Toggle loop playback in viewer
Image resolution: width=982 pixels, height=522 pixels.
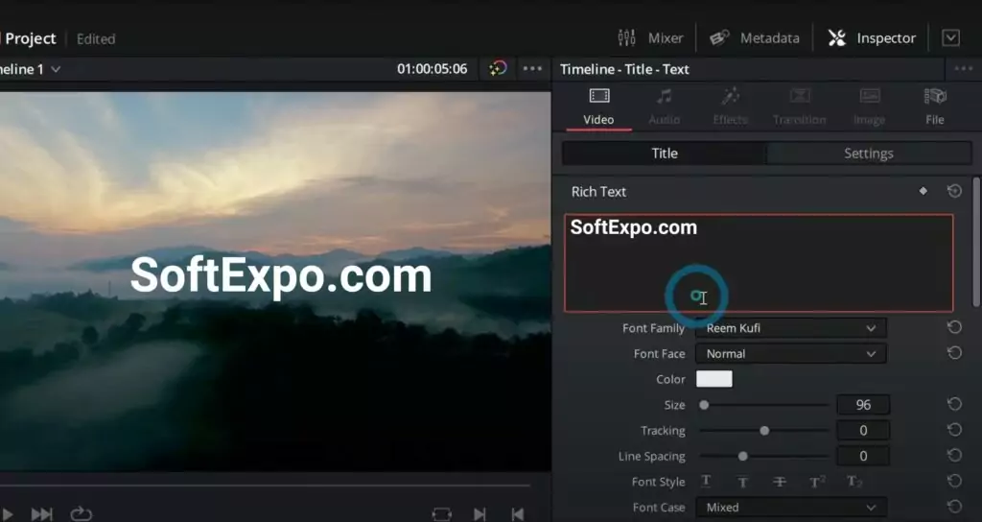point(82,514)
